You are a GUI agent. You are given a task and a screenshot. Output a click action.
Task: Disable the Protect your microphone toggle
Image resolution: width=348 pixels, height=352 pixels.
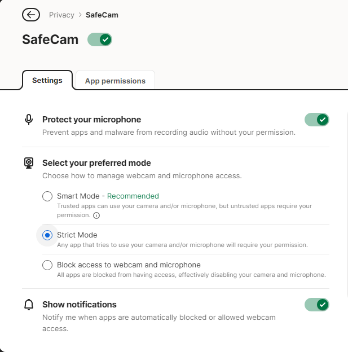click(x=316, y=120)
